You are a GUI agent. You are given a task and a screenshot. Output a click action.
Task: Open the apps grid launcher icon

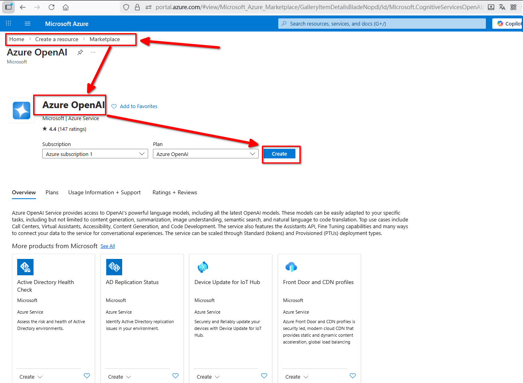coord(8,24)
